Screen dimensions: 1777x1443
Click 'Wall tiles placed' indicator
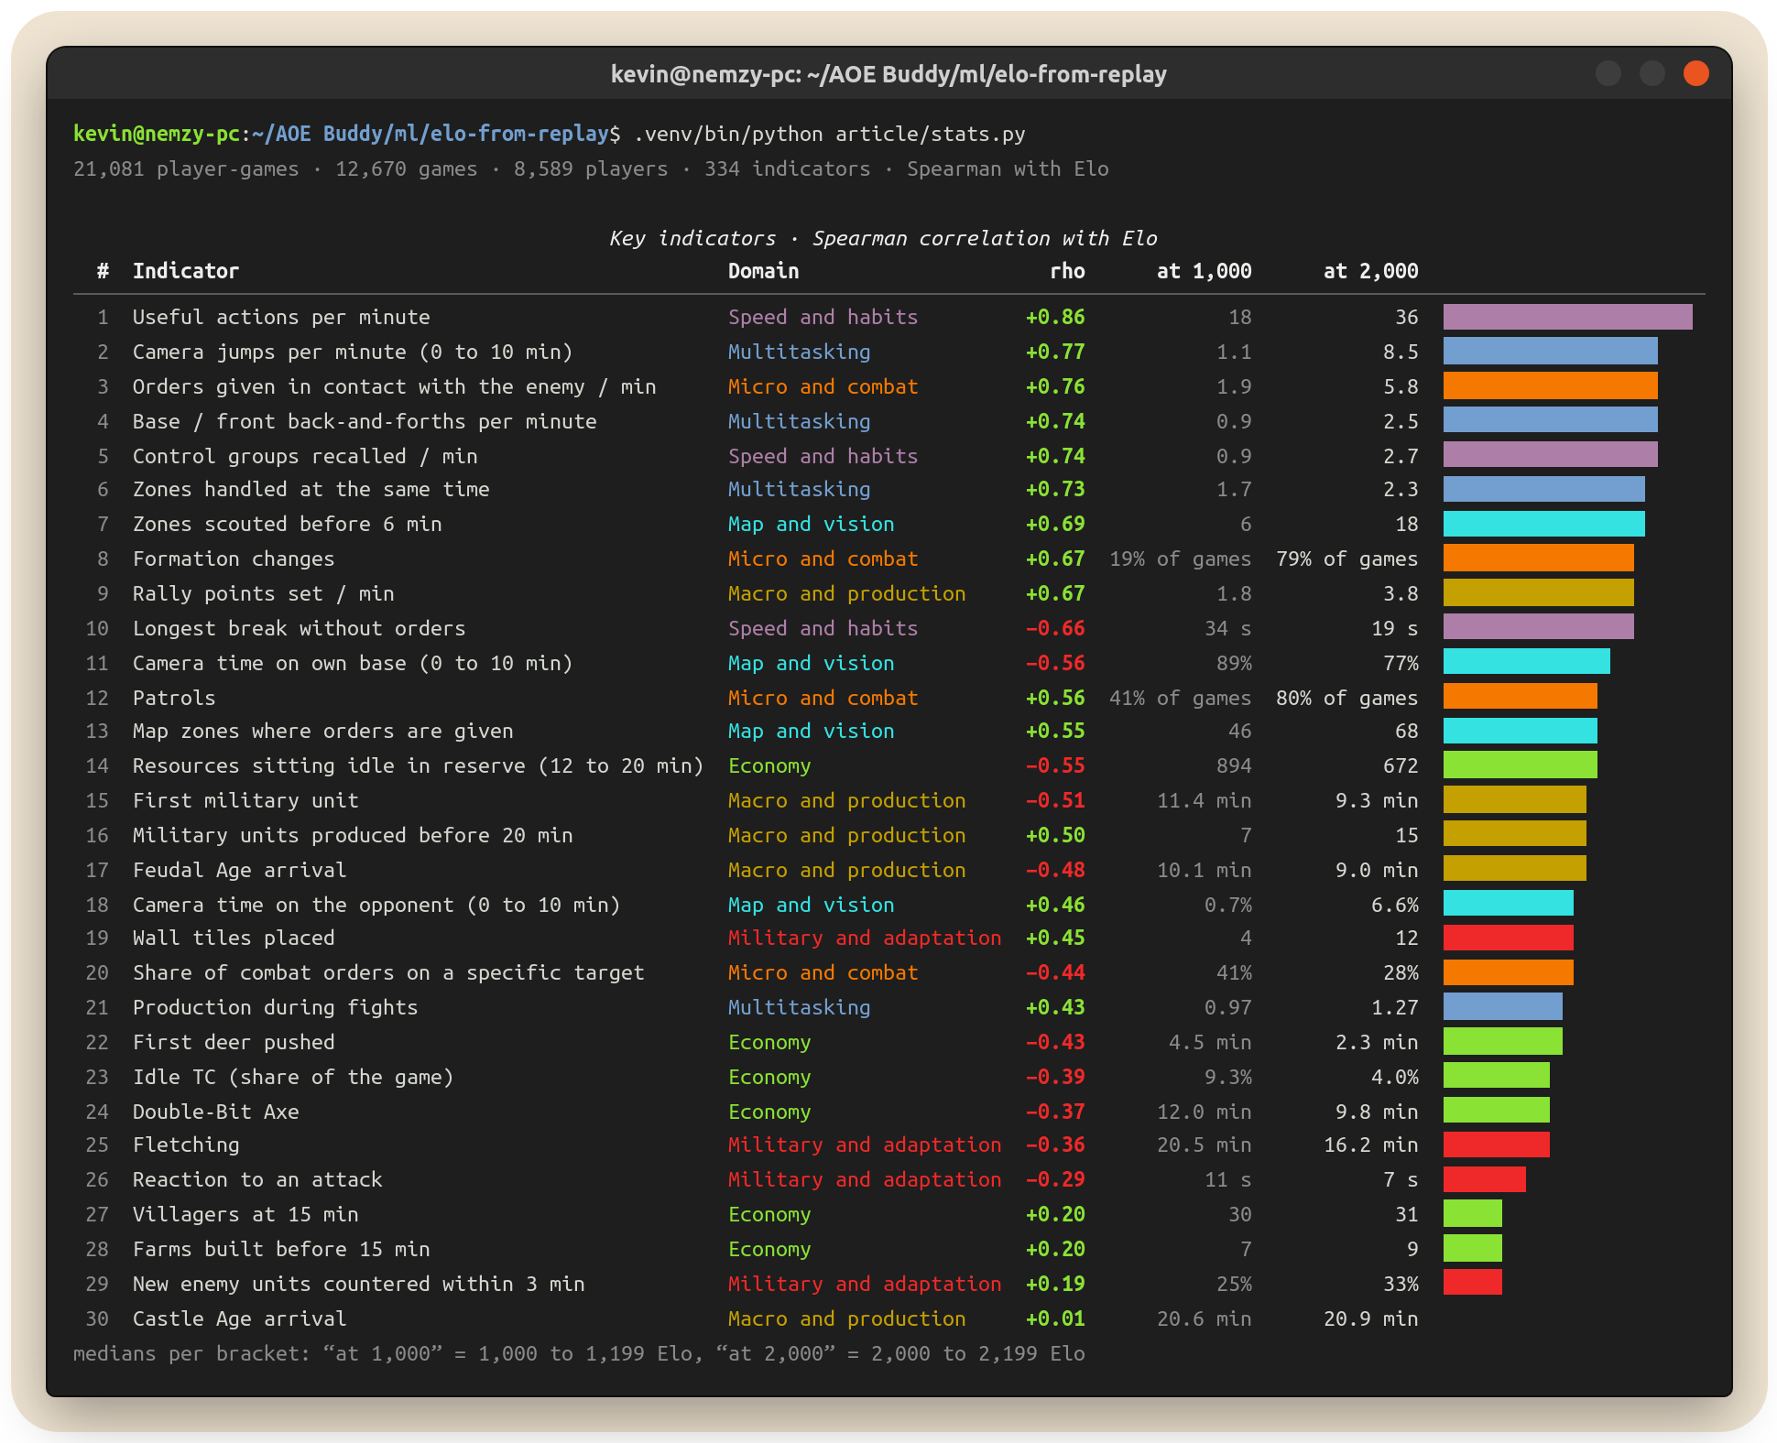coord(234,938)
